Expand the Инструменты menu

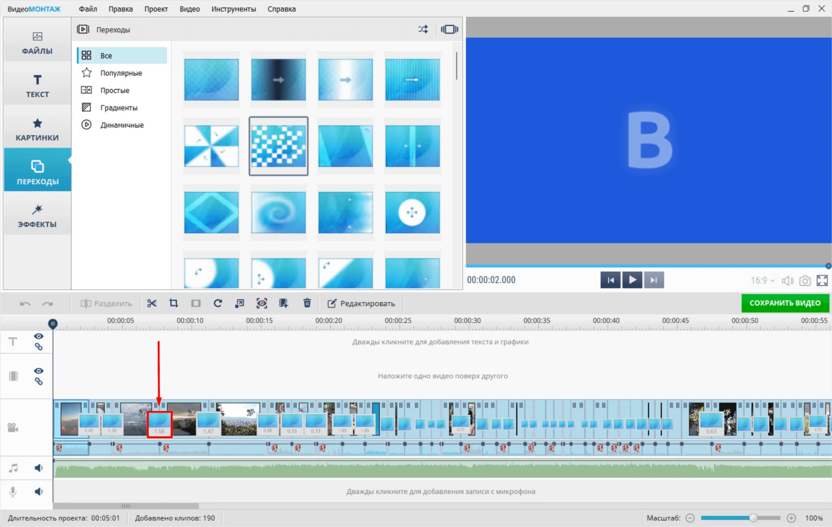(x=233, y=9)
